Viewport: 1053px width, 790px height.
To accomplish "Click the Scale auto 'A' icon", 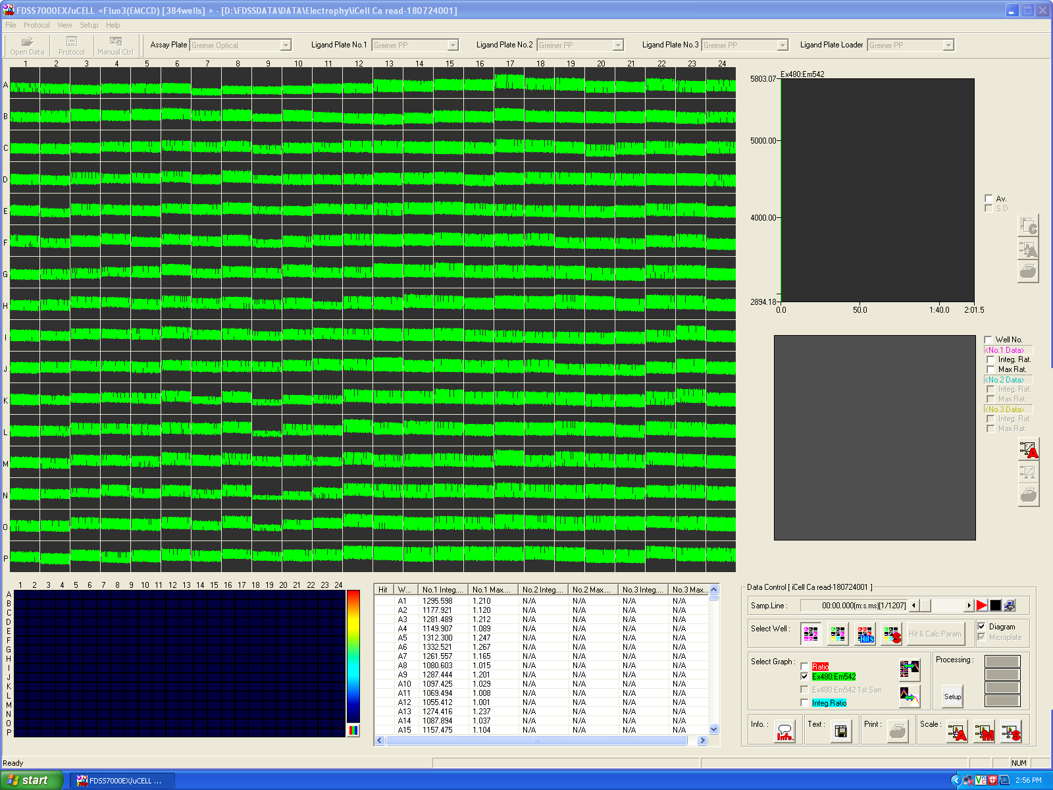I will 957,732.
